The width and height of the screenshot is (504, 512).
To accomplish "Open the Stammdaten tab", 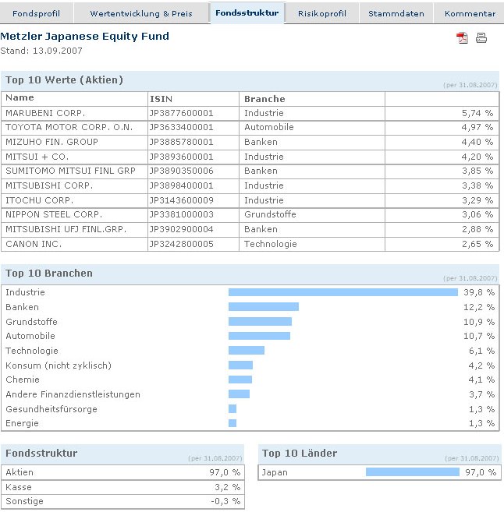I will tap(396, 13).
